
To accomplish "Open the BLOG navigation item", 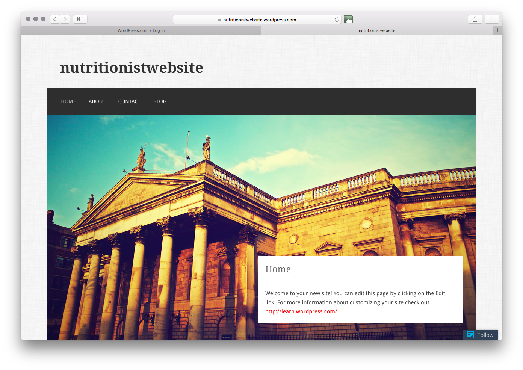I will point(160,101).
